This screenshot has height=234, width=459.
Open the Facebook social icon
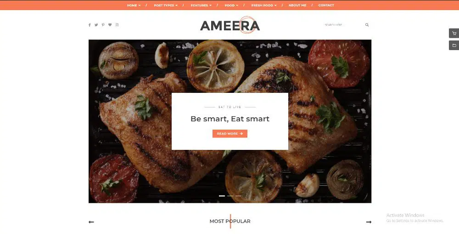click(90, 25)
